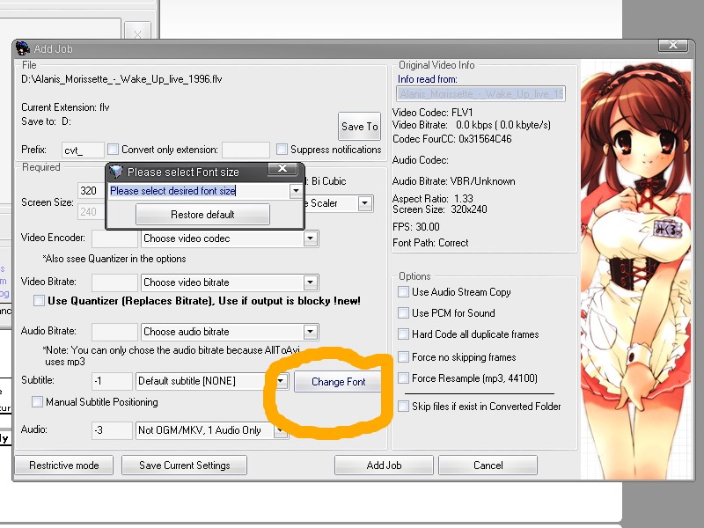Open the Scaler dropdown arrow
Viewport: 704px width, 528px height.
coord(365,203)
